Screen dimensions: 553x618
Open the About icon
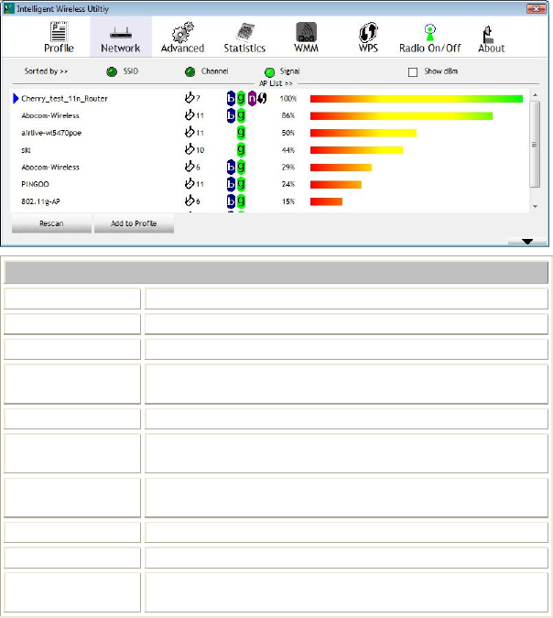488,34
